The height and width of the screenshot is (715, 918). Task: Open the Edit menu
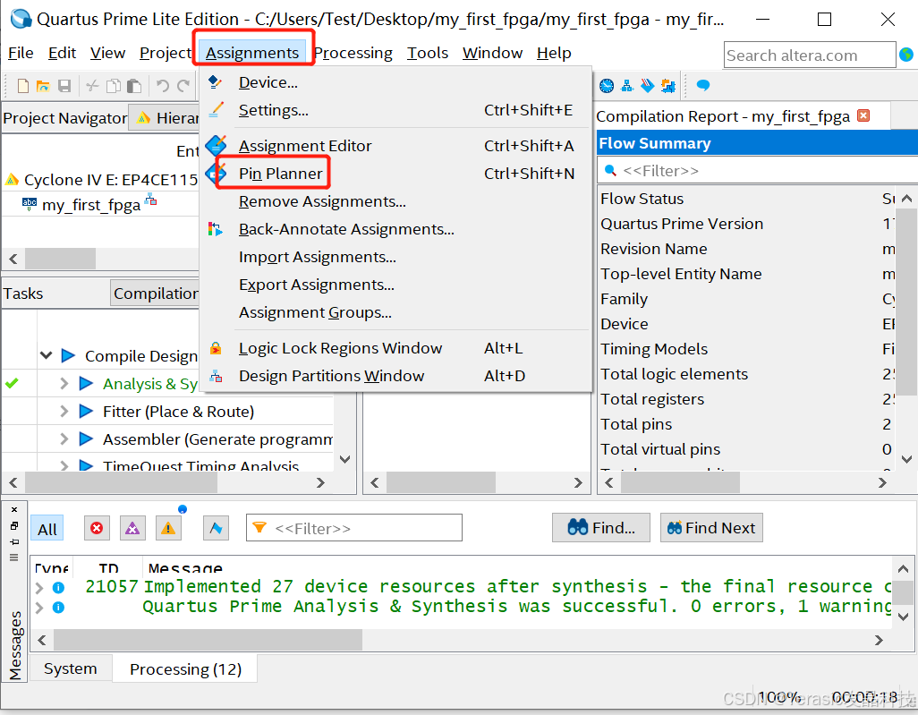pyautogui.click(x=62, y=53)
